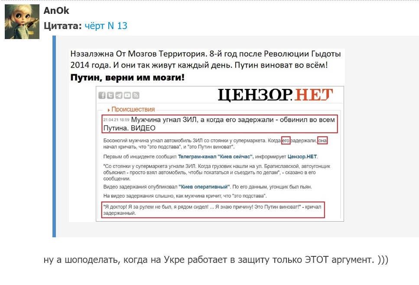Click the highlighted word "она" in article
Image resolution: width=419 pixels, height=285 pixels.
tap(322, 141)
